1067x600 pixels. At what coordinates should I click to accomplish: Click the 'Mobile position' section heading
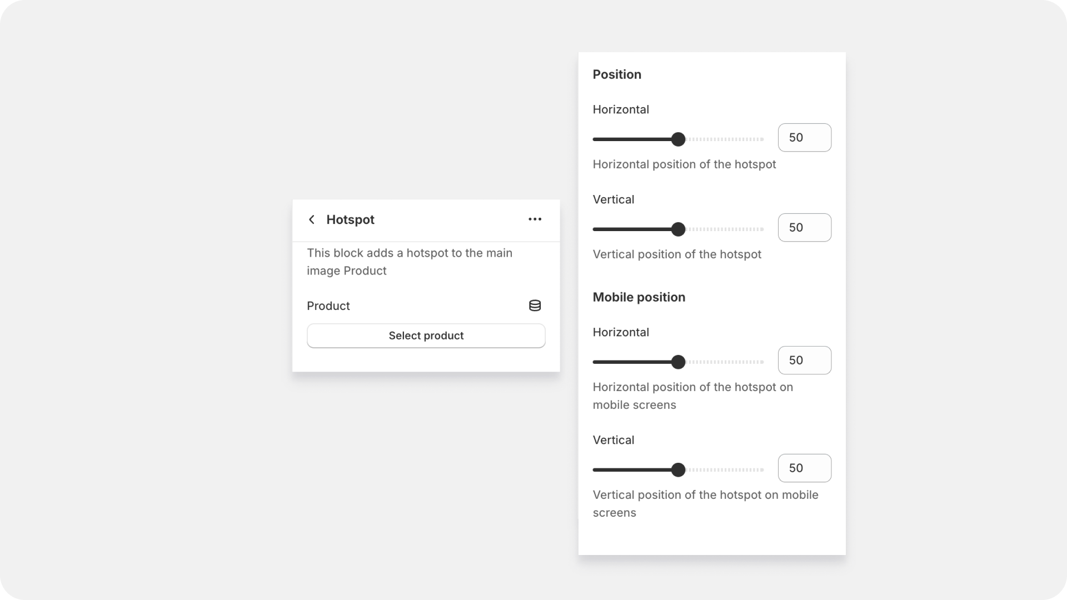tap(639, 297)
